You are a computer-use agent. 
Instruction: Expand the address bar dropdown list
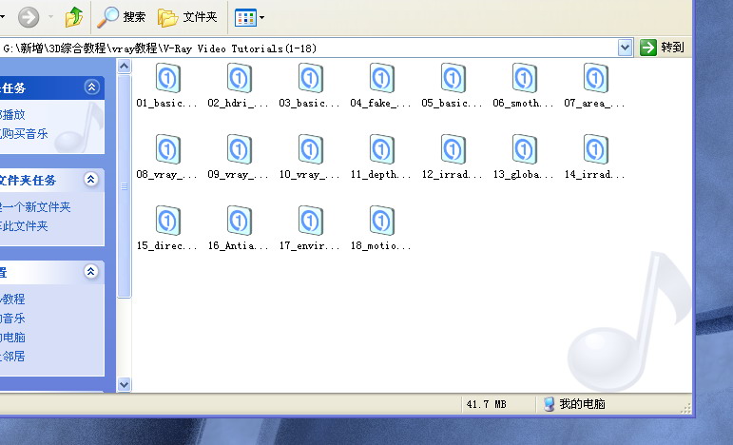pyautogui.click(x=625, y=47)
